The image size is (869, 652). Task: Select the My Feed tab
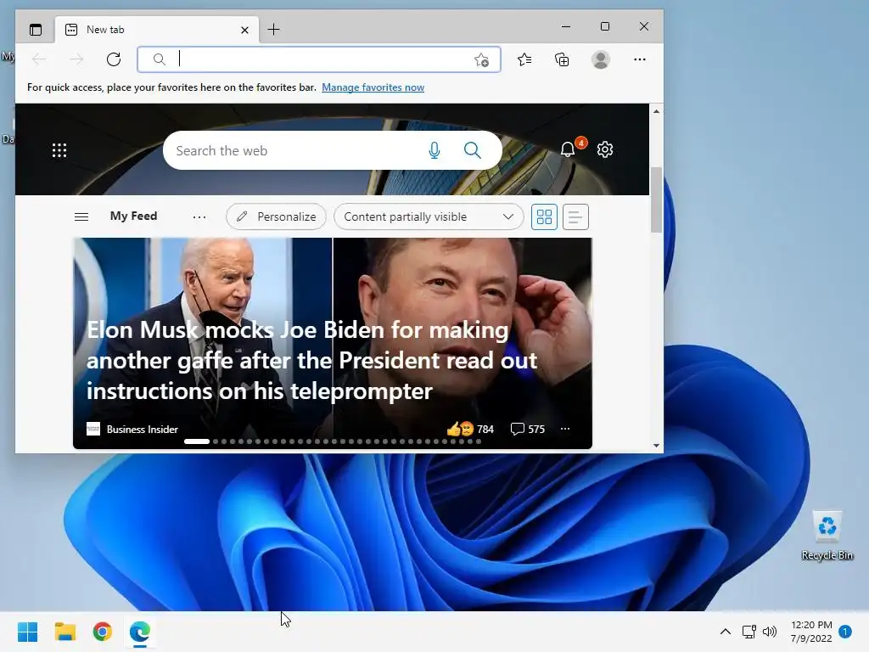(133, 216)
